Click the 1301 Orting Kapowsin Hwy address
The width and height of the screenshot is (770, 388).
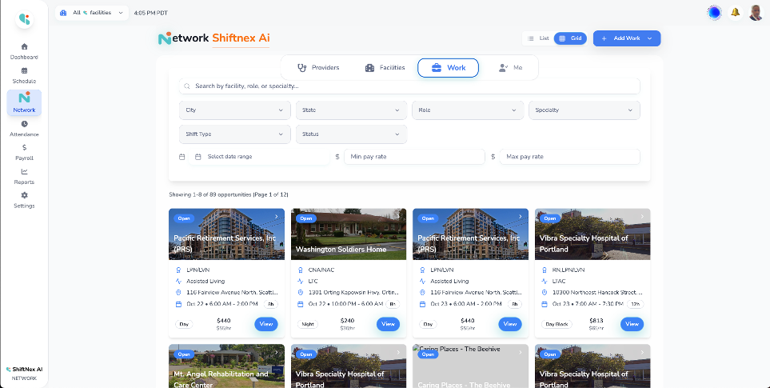tap(353, 293)
